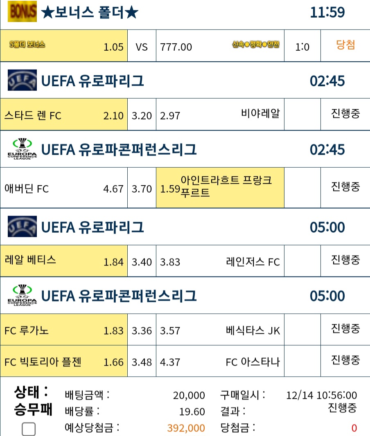This screenshot has height=436, width=370.
Task: Select 아인트라흐트 프랑크푸르트 win at 1.59
Action: point(220,188)
